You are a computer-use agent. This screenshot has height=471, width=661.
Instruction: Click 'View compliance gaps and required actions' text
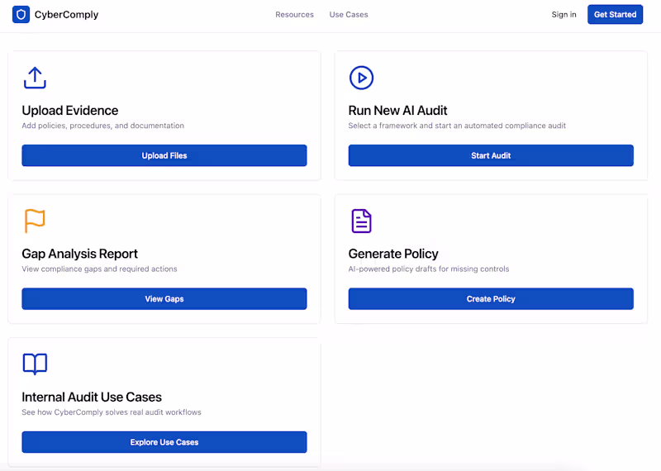99,269
